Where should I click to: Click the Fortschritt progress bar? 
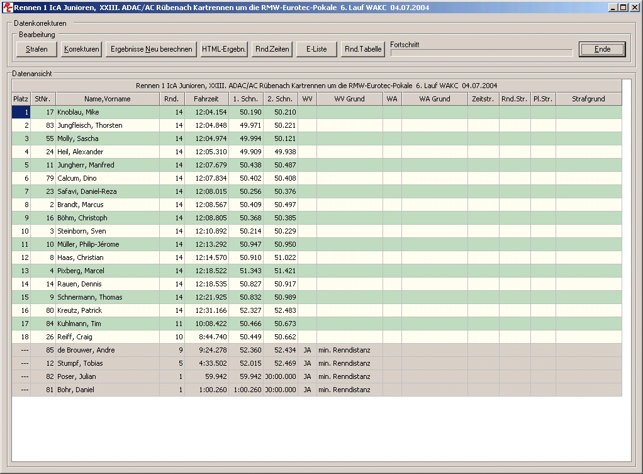coord(481,53)
